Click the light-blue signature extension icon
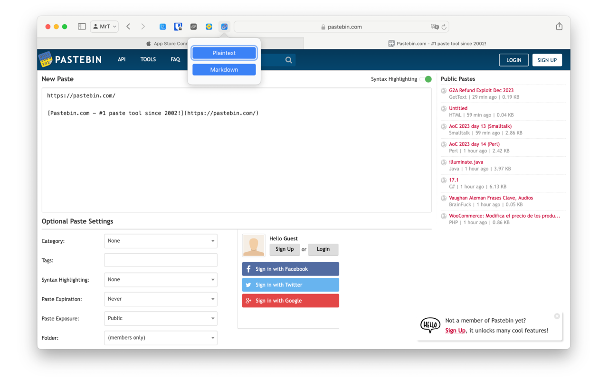Screen dimensions: 608x380 pyautogui.click(x=162, y=27)
